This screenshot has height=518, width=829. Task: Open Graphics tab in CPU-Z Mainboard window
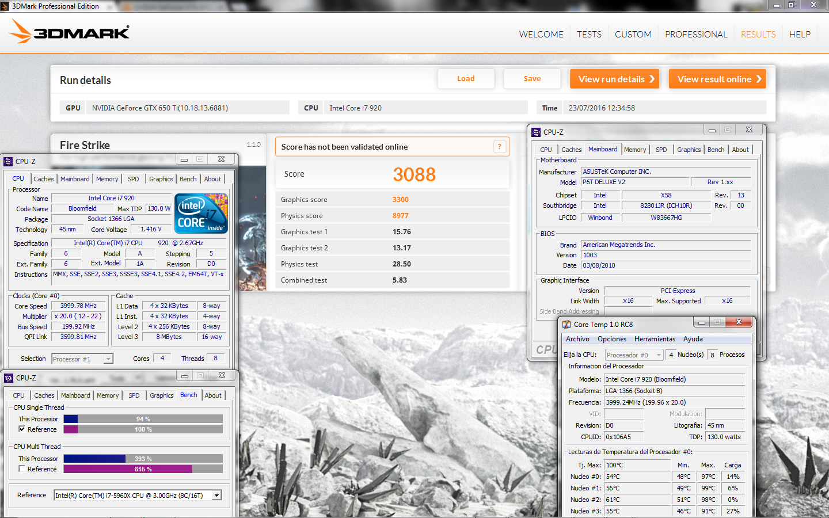point(689,150)
